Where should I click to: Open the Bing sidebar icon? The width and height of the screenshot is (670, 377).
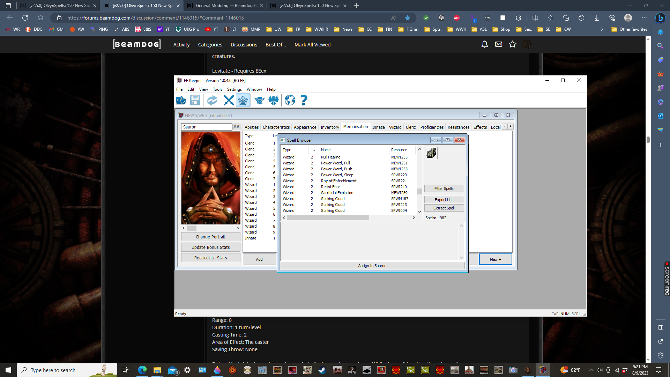click(x=660, y=18)
